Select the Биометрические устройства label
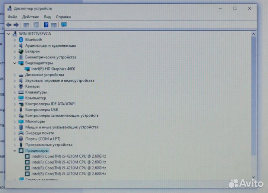This screenshot has height=193, width=268. [x=51, y=57]
